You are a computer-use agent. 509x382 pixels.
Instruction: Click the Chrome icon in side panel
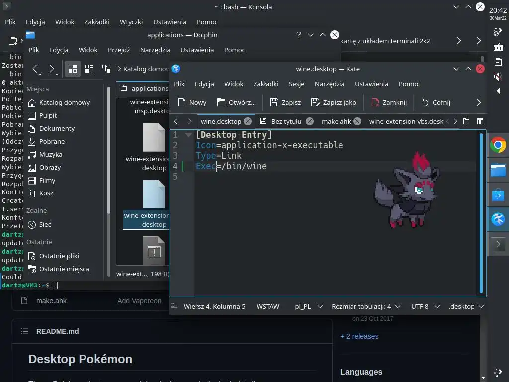point(498,145)
